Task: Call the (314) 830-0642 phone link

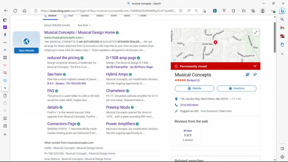Action: (189, 105)
